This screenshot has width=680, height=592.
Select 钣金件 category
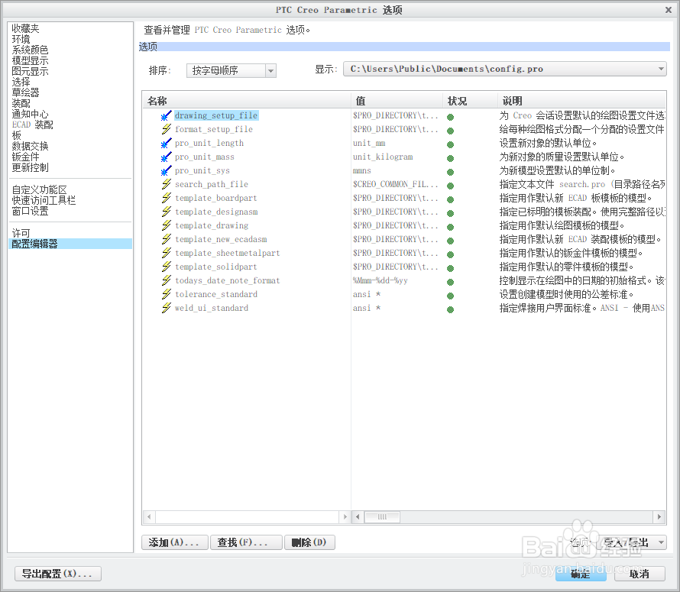25,157
